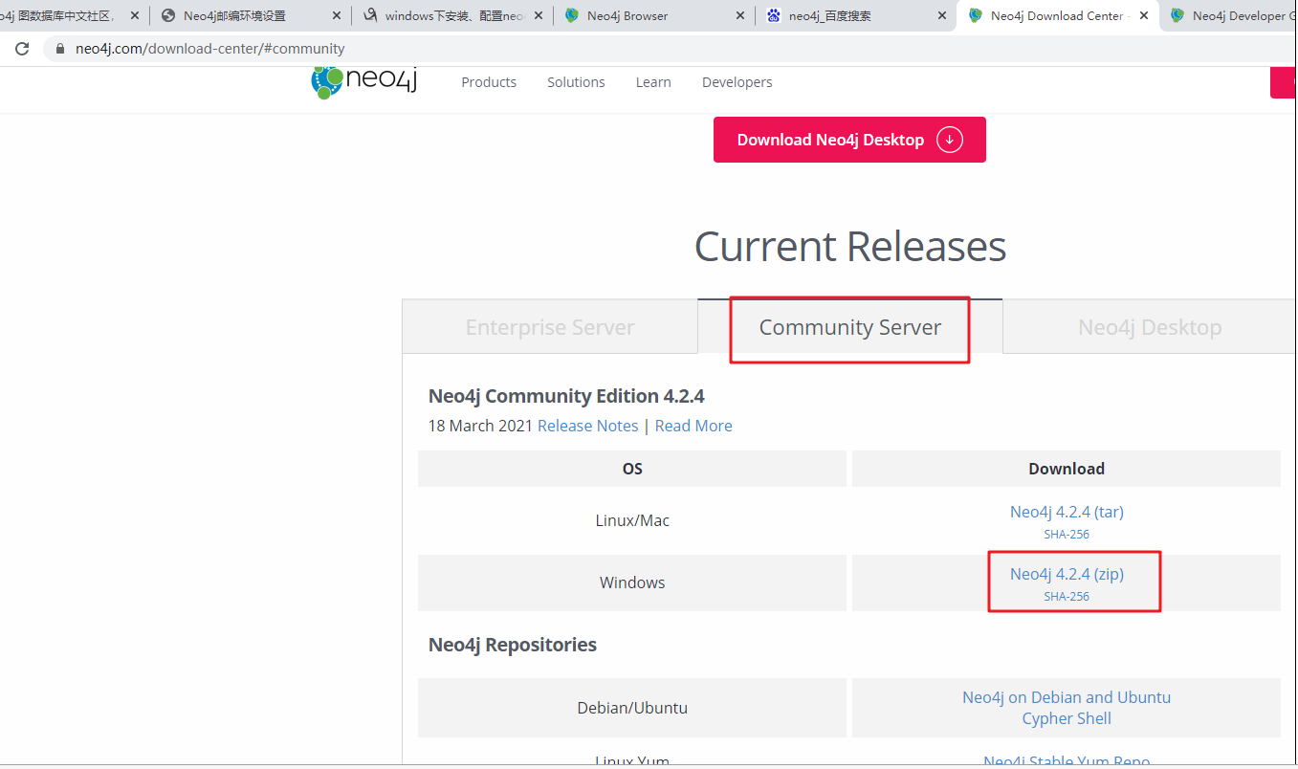Close the Neo4j 图数据库中文社区 browser tab
The image size is (1298, 769).
coord(134,16)
